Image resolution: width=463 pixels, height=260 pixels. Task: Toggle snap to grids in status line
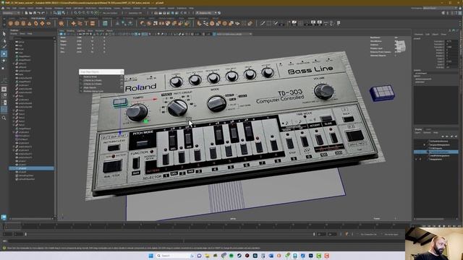(75, 13)
